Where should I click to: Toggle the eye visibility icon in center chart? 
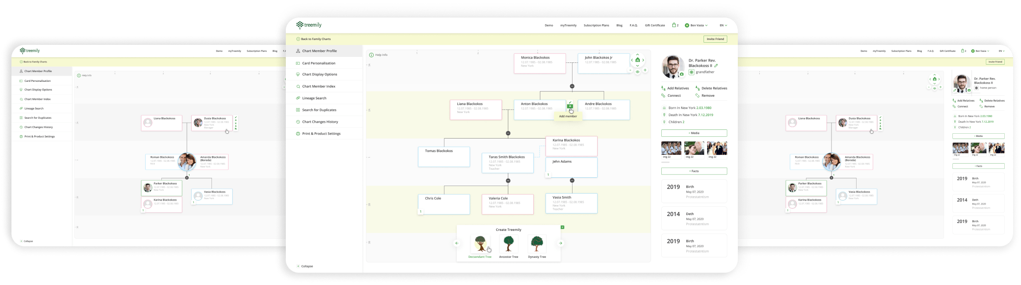click(x=638, y=72)
